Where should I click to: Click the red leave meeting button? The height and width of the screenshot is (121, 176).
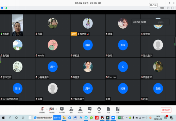[x=166, y=110]
